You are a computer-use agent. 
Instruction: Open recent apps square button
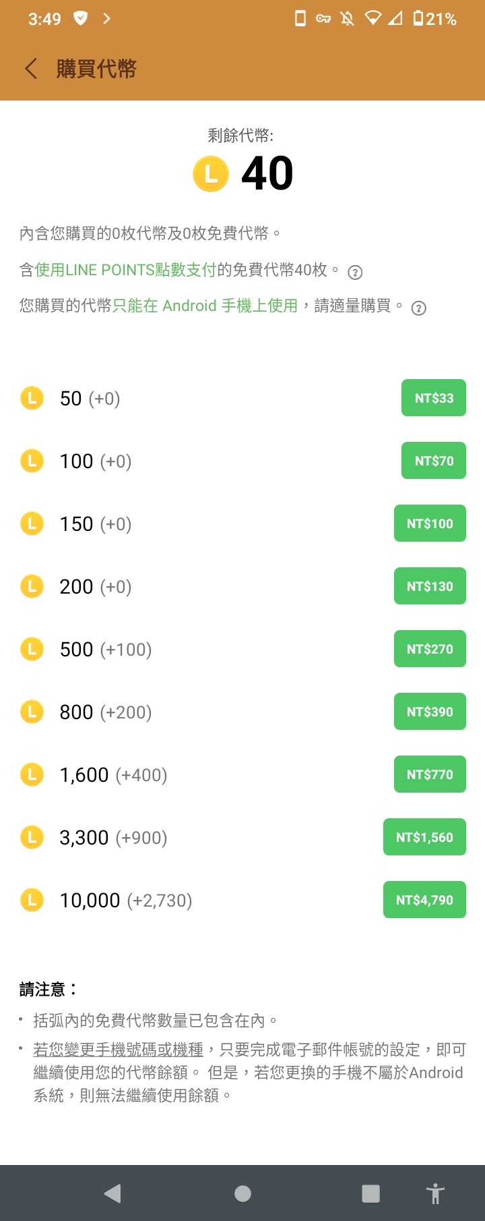click(370, 1193)
